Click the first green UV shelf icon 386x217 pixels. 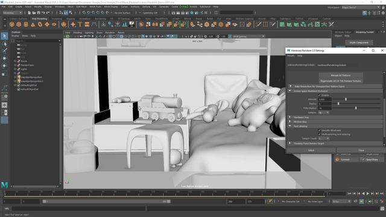tap(282, 24)
